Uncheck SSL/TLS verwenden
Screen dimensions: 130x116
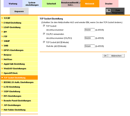(44, 34)
